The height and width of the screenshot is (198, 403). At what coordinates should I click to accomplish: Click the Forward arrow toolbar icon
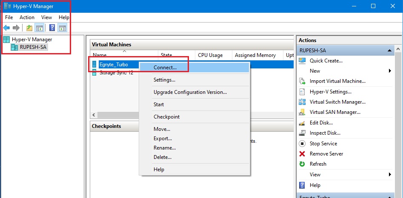[x=16, y=28]
